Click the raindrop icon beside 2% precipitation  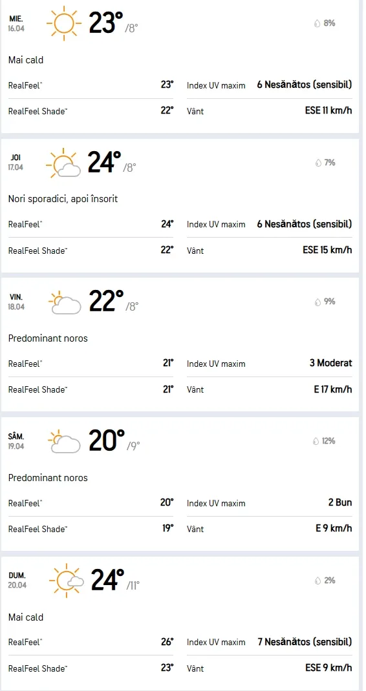(318, 581)
